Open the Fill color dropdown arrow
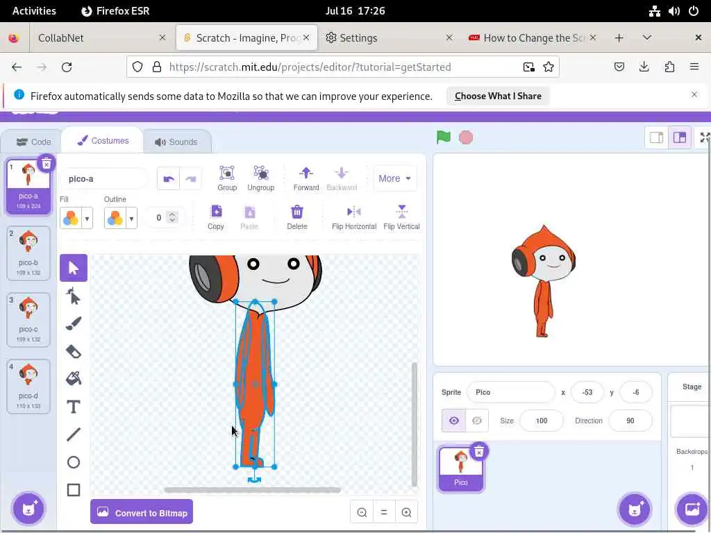711x533 pixels. point(87,219)
